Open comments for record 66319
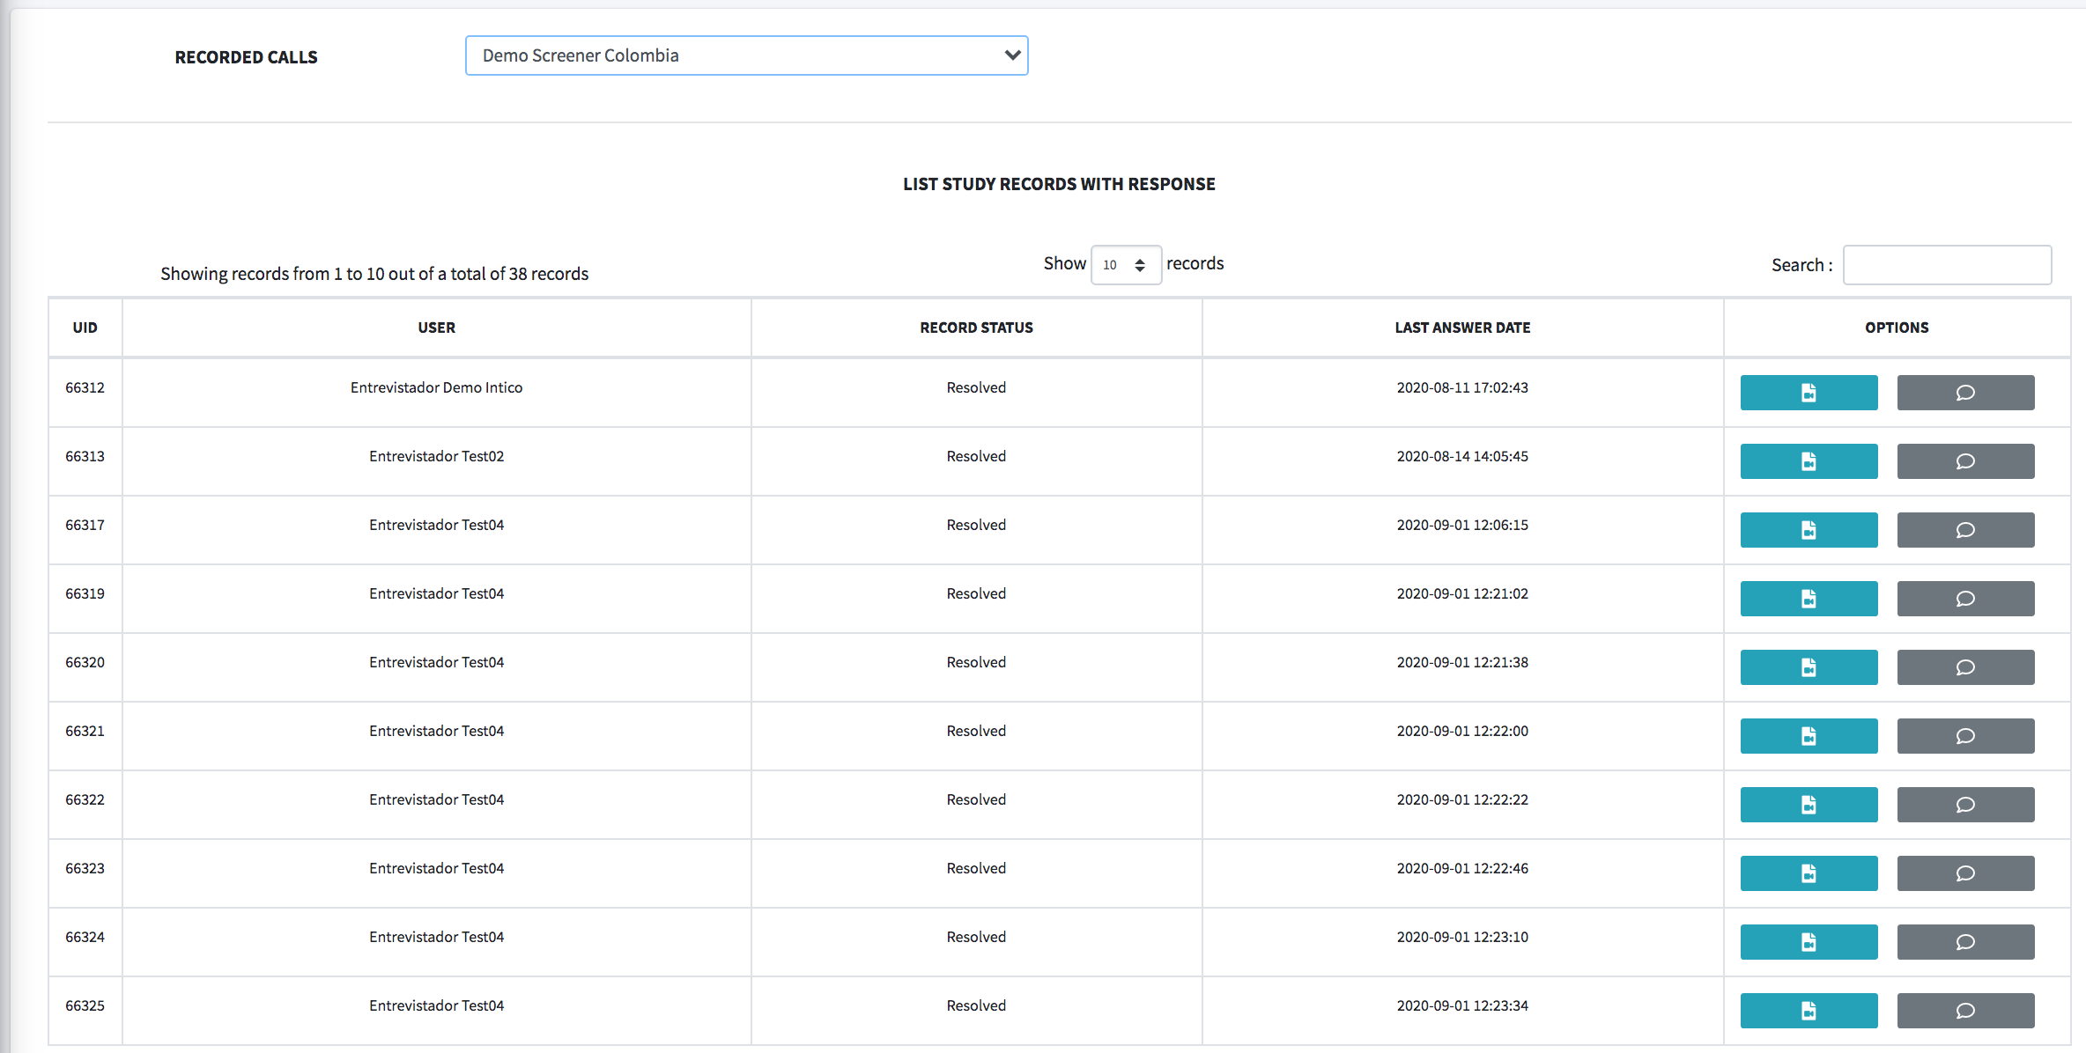Image resolution: width=2086 pixels, height=1053 pixels. click(x=1965, y=599)
